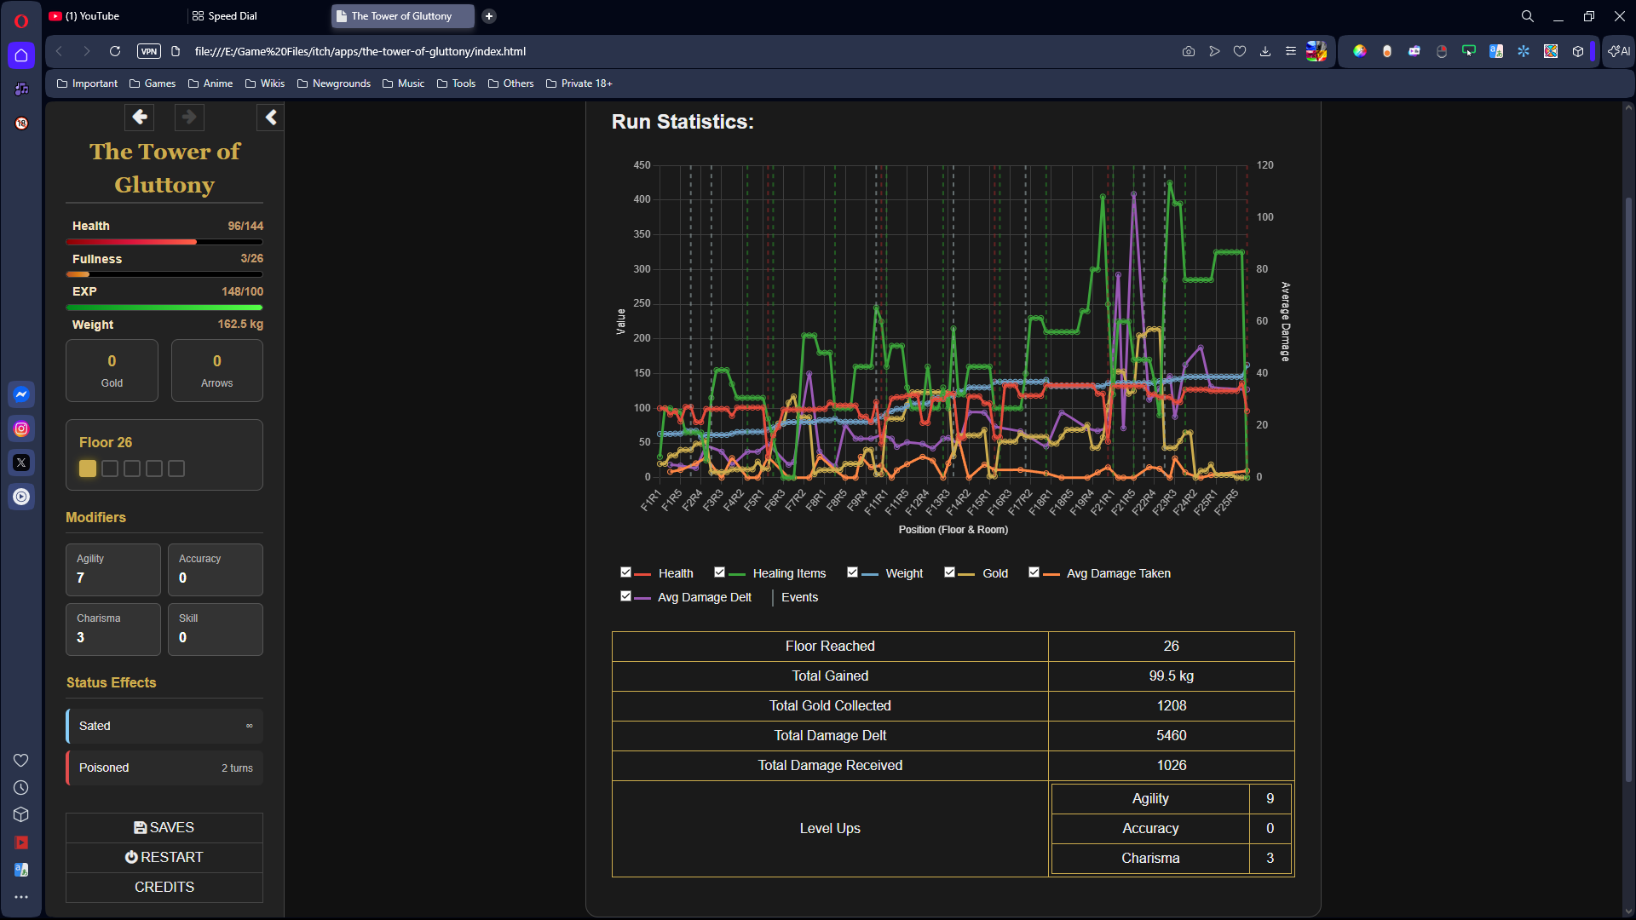Viewport: 1636px width, 920px height.
Task: Toggle the Gold series checkbox
Action: [x=949, y=572]
